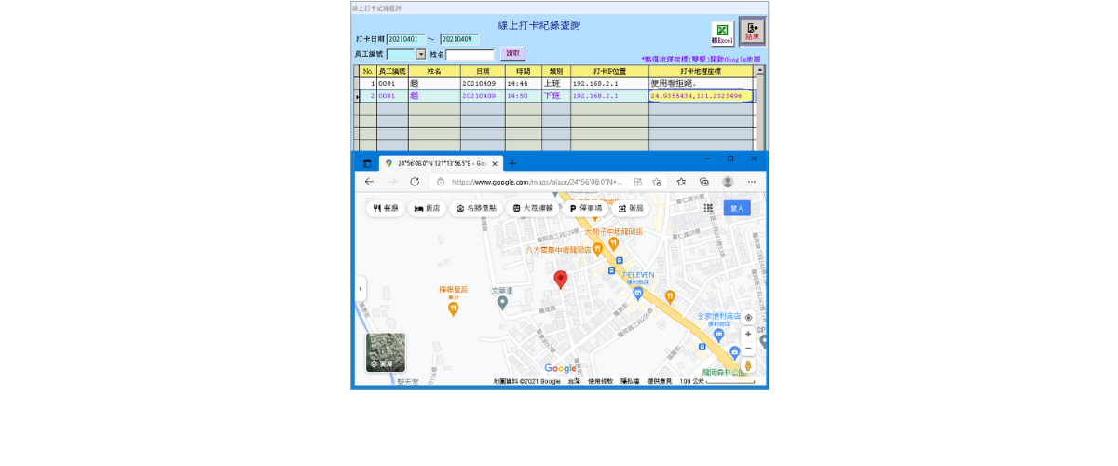Screen dimensions: 1118x466
Task: Click the 打卡地理座標 column header
Action: (701, 71)
